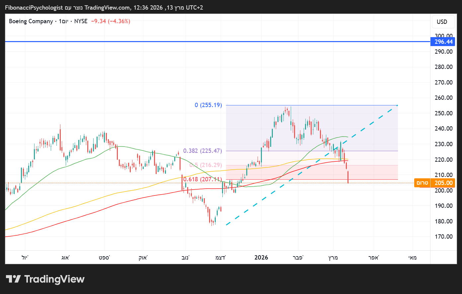Click the 220.00 price axis label

444,159
